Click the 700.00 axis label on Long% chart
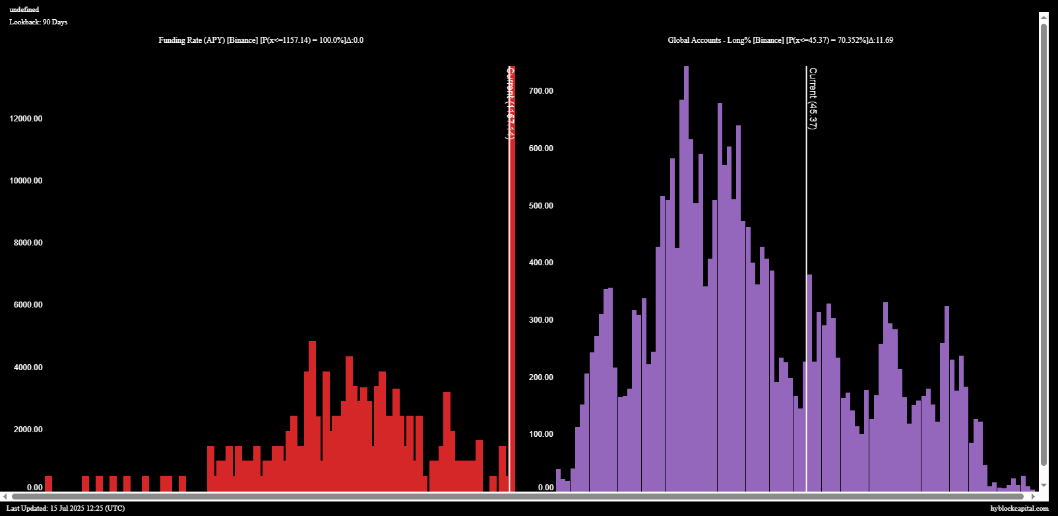The height and width of the screenshot is (516, 1058). coord(541,91)
